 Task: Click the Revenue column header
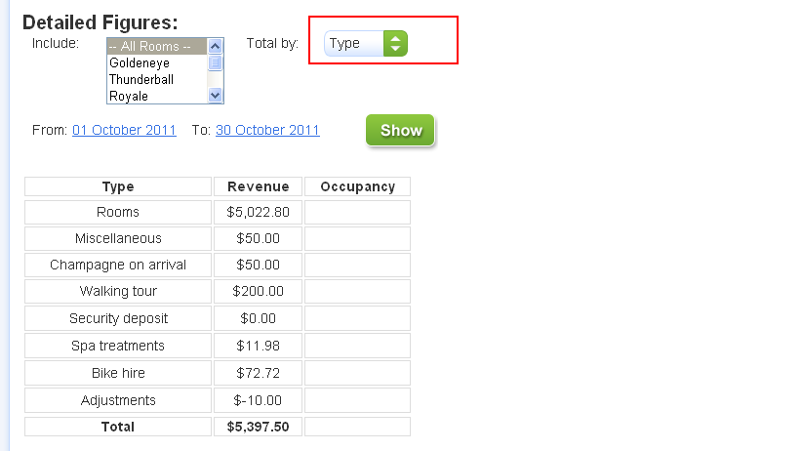pyautogui.click(x=259, y=186)
